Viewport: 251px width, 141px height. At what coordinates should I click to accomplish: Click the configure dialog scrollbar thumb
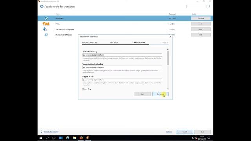pos(168,58)
